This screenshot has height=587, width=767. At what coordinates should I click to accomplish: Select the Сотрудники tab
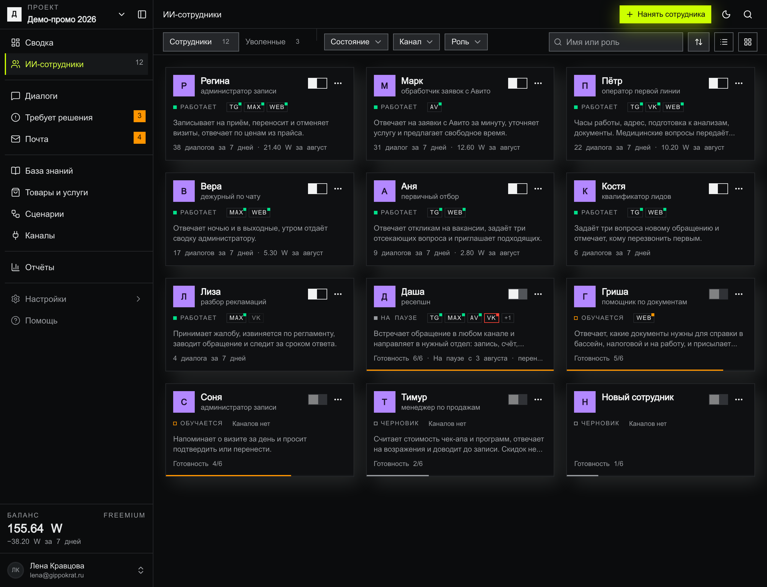coord(201,42)
